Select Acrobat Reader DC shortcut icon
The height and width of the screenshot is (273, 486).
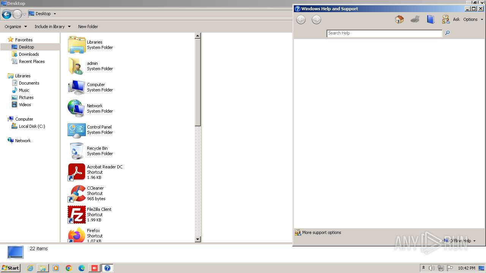pyautogui.click(x=77, y=172)
